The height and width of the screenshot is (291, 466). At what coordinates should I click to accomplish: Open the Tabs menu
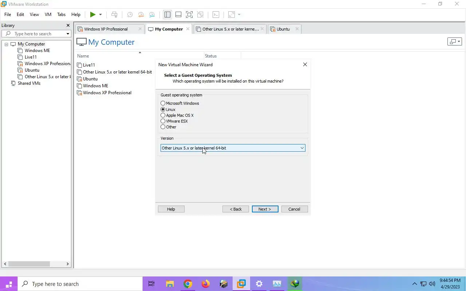[x=62, y=15]
